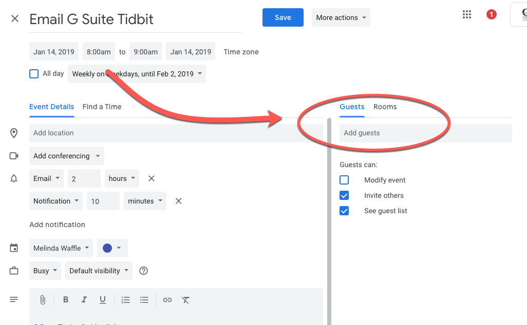Pick event color from blue swatch
This screenshot has width=527, height=325.
coord(112,248)
